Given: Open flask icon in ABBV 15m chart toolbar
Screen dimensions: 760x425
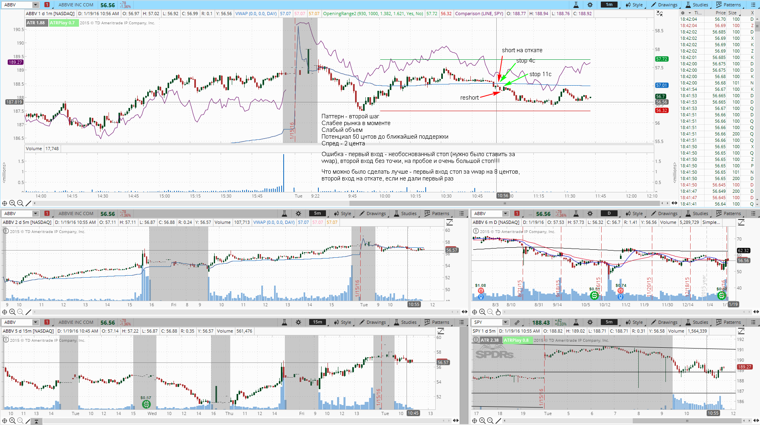Looking at the screenshot, I should click(284, 322).
